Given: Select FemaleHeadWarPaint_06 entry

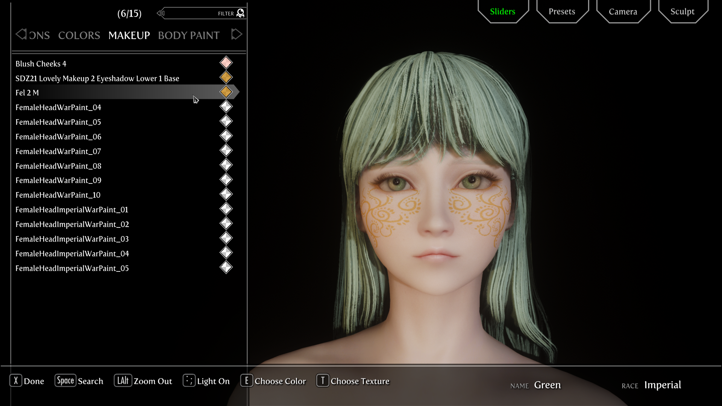Looking at the screenshot, I should 58,137.
